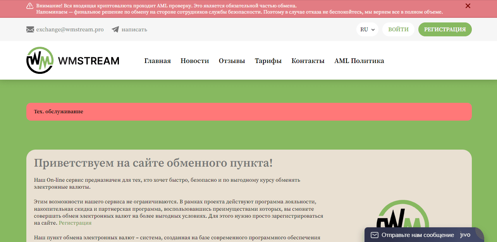Viewport: 497px width, 242px height.
Task: Open the Главная menu item
Action: 157,60
